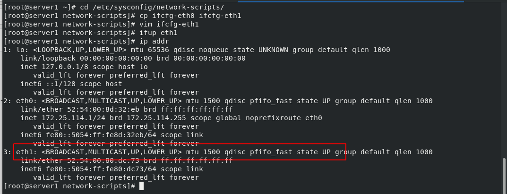This screenshot has width=507, height=194.
Task: Click the 'inet6 ::1/128 scope host' line
Action: pyautogui.click(x=71, y=84)
